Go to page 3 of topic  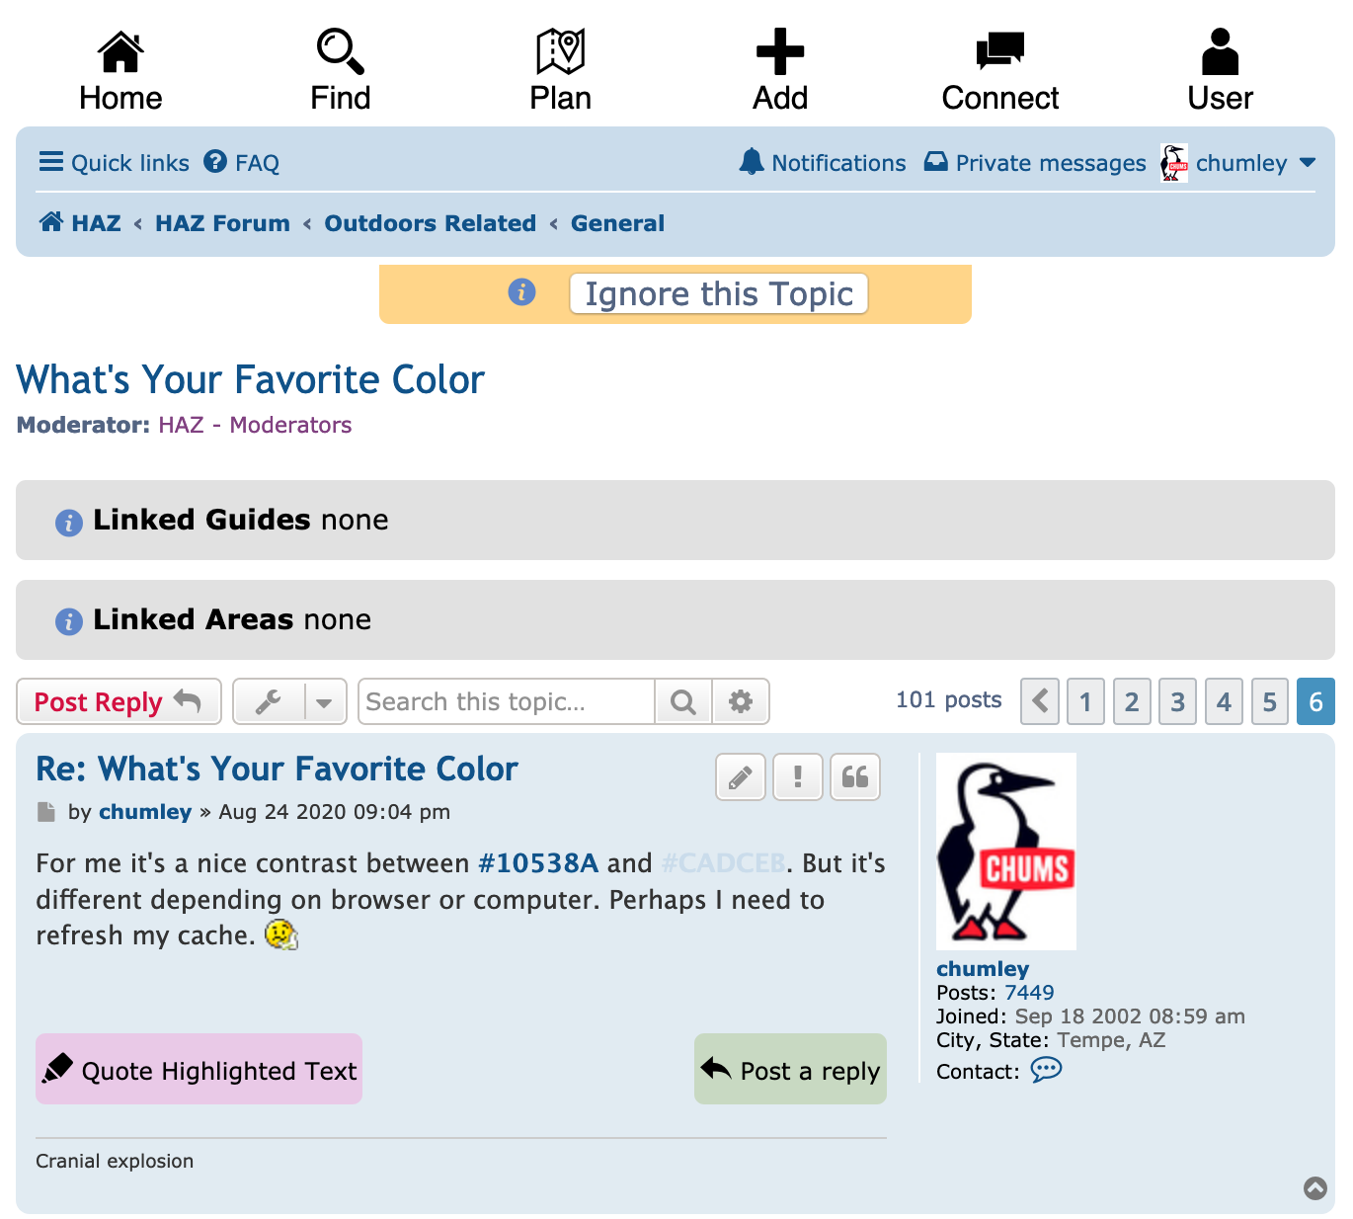point(1177,702)
